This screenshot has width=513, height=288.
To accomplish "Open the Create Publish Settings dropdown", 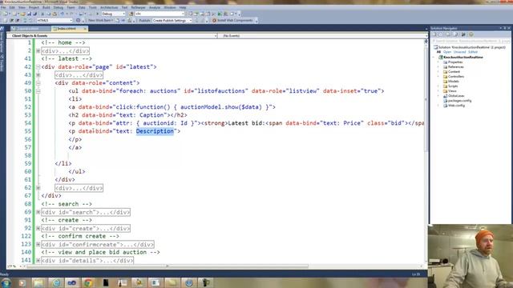I will pyautogui.click(x=172, y=20).
